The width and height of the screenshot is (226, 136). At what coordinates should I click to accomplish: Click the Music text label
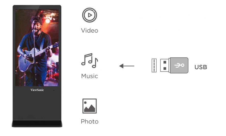tap(90, 76)
